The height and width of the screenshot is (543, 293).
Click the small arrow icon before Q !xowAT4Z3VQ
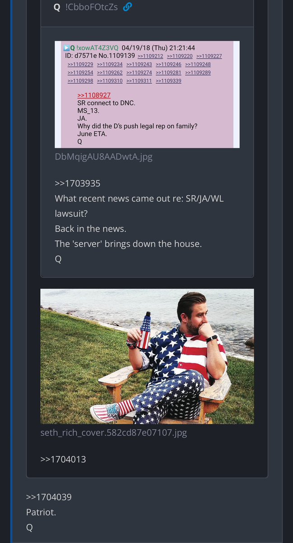(66, 48)
